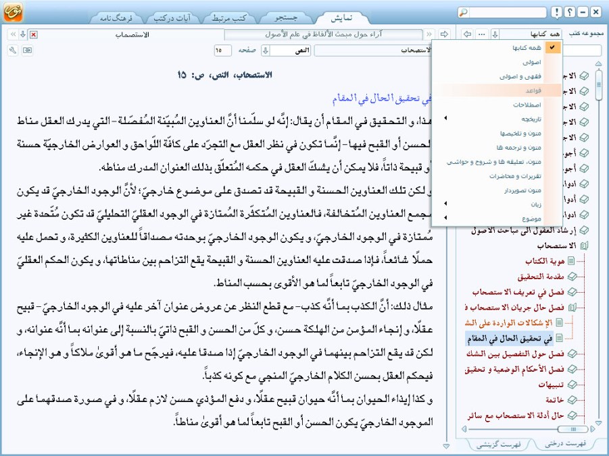Click the tree vertical scrollbar thumb

[598, 84]
